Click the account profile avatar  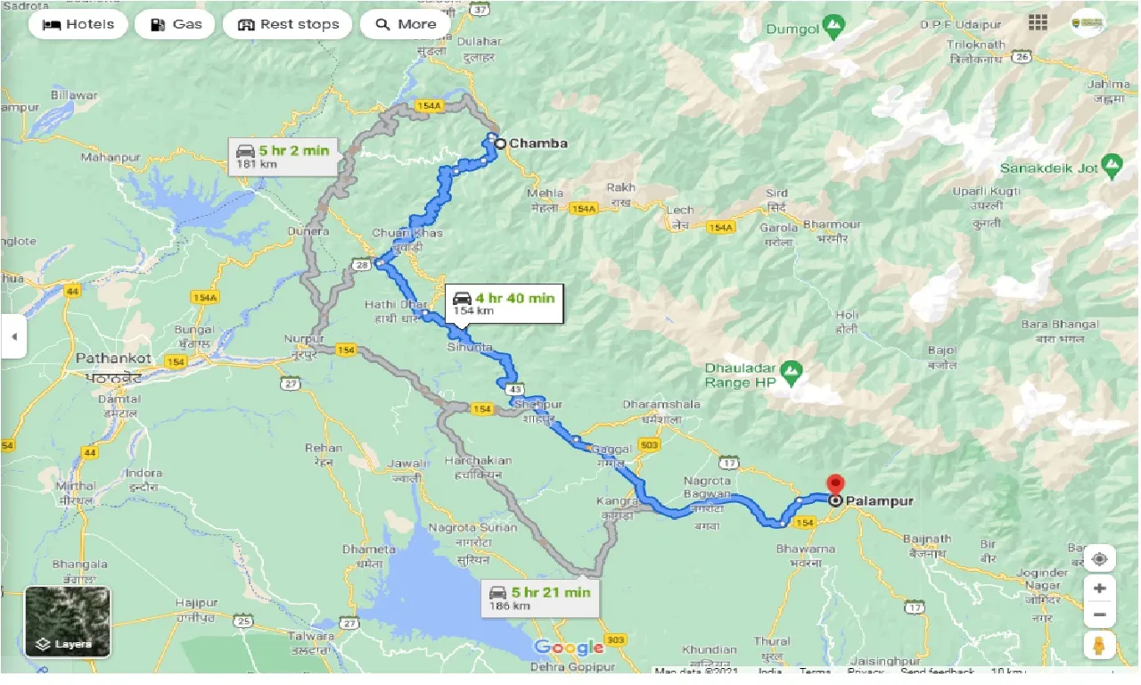(1088, 22)
